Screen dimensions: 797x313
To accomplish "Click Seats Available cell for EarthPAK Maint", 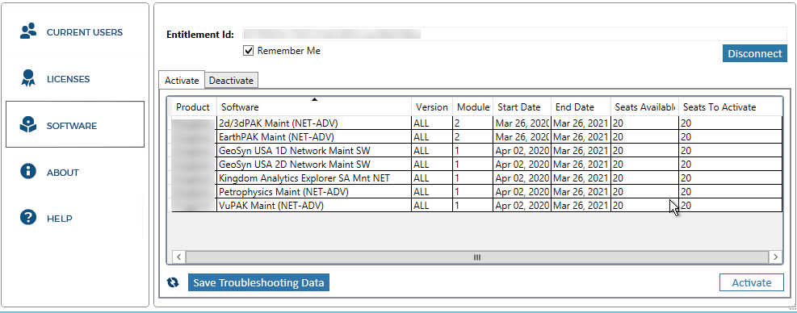I will coord(644,136).
